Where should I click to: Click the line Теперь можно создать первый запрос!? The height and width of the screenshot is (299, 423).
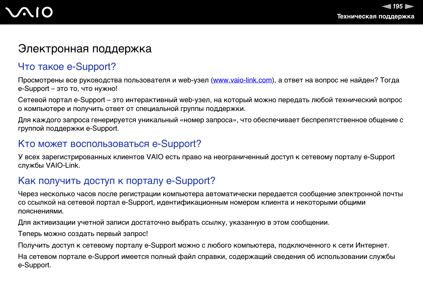(x=83, y=234)
